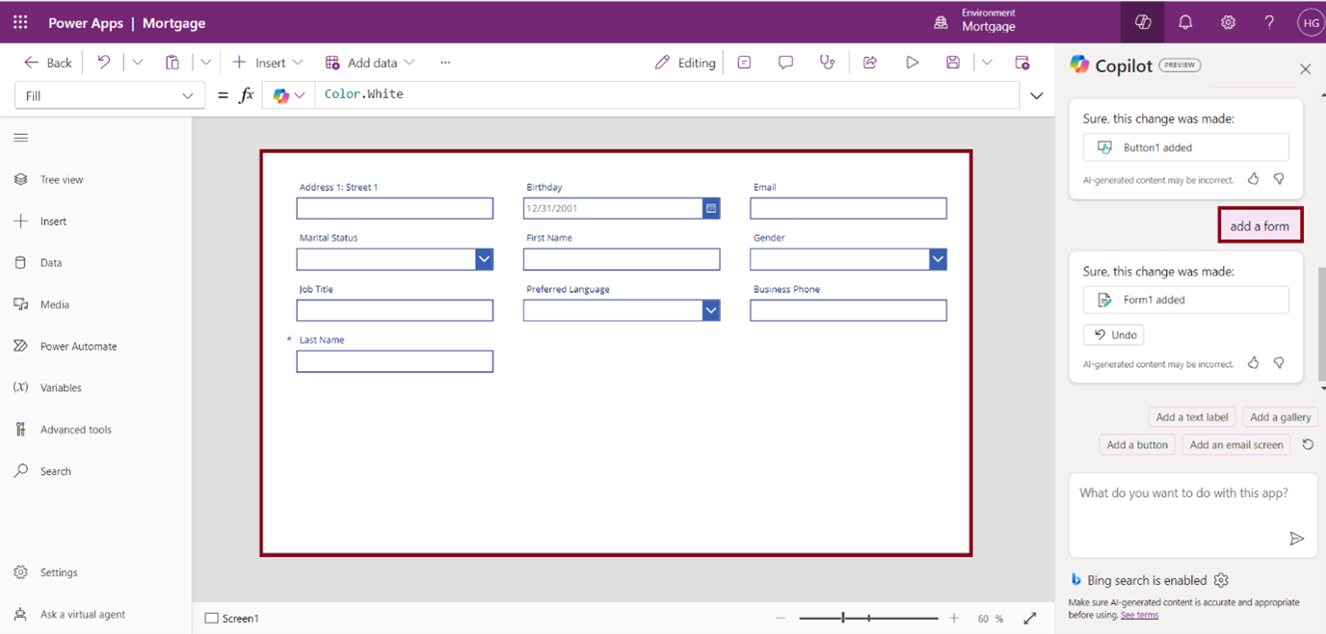Expand the formula bar chevron
Image resolution: width=1326 pixels, height=634 pixels.
(x=1037, y=95)
